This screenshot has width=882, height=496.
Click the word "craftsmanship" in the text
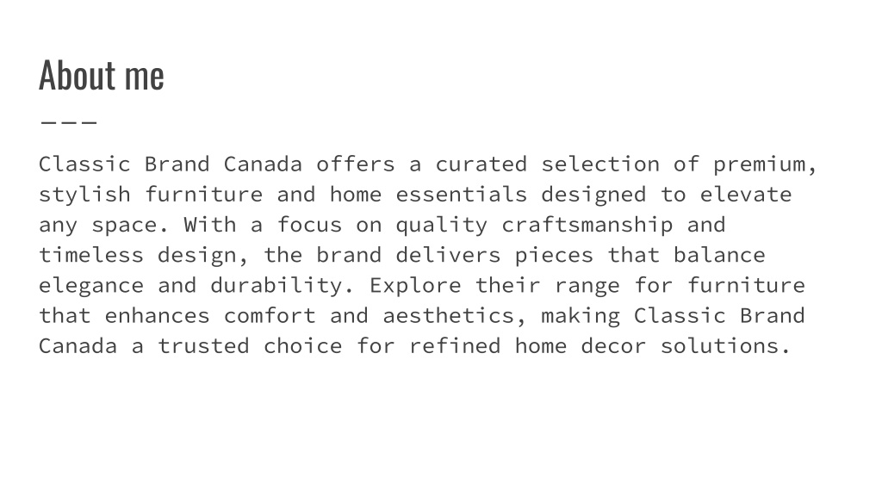pos(587,225)
